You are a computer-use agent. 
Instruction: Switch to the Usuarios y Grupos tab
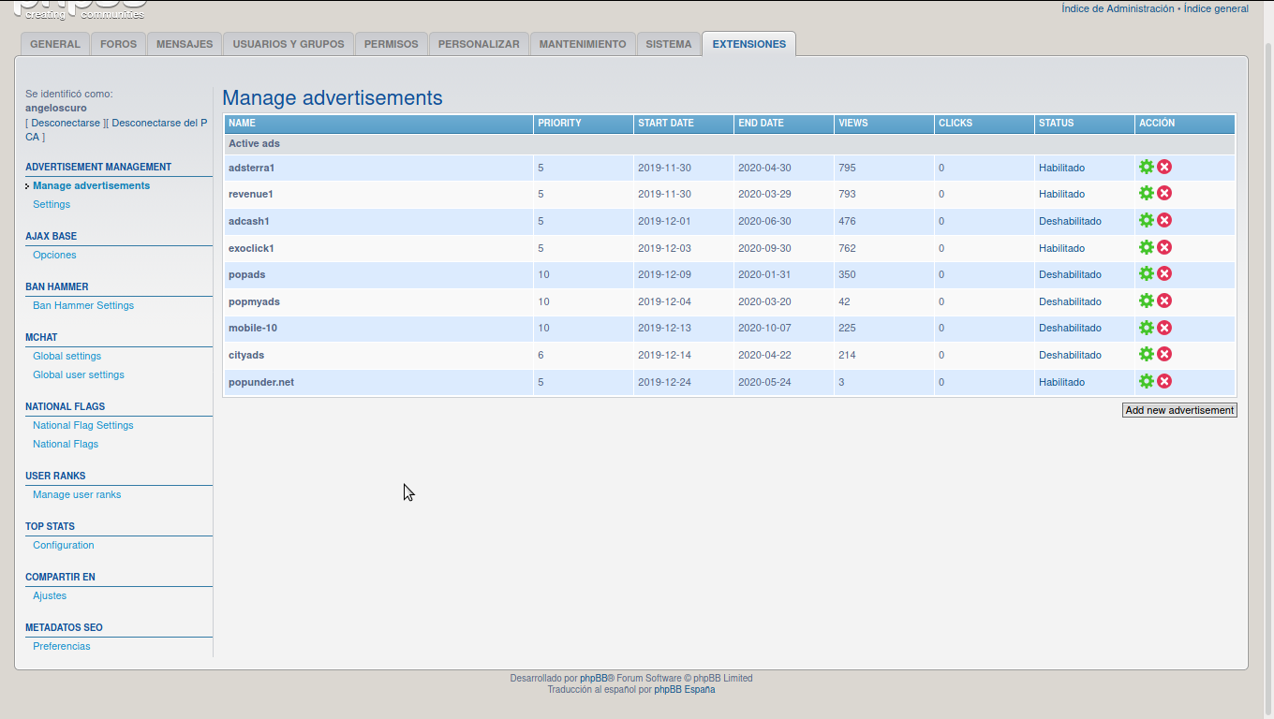289,44
